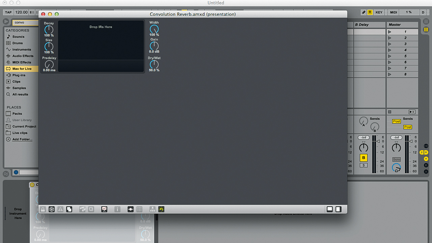Toggle presentation mode icon in Max toolbar
Image resolution: width=432 pixels, height=243 pixels.
[x=104, y=209]
